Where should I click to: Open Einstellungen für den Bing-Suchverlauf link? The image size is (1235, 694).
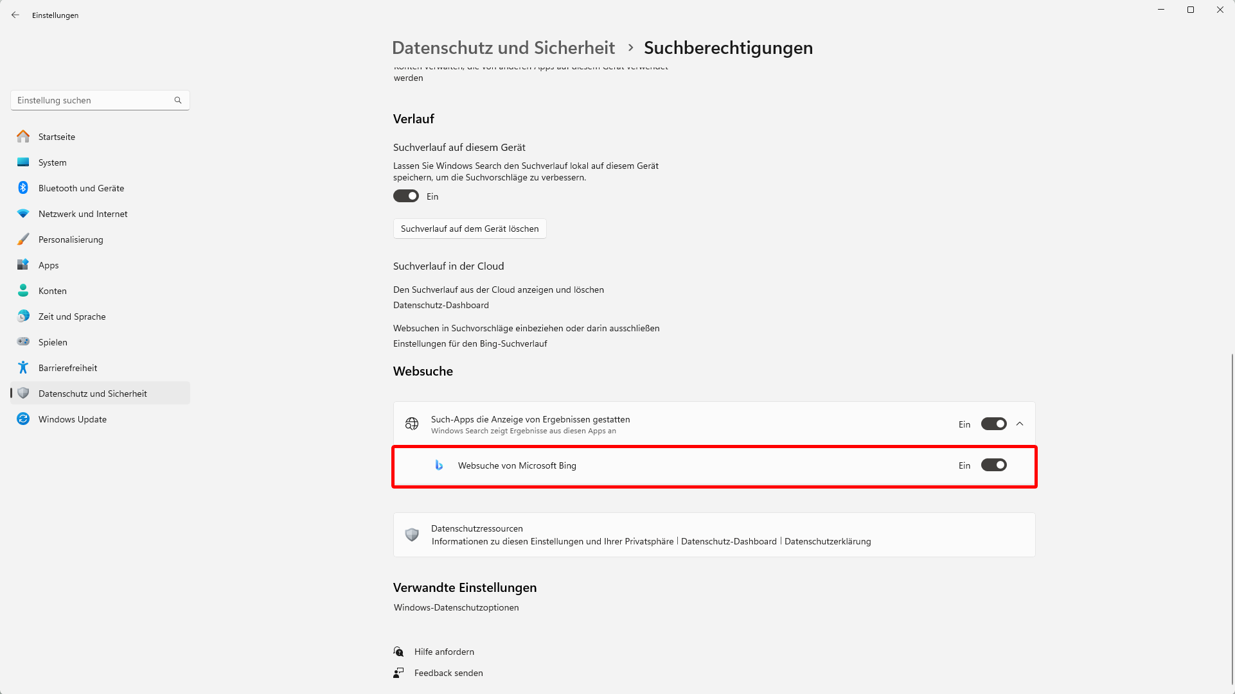[x=470, y=344]
